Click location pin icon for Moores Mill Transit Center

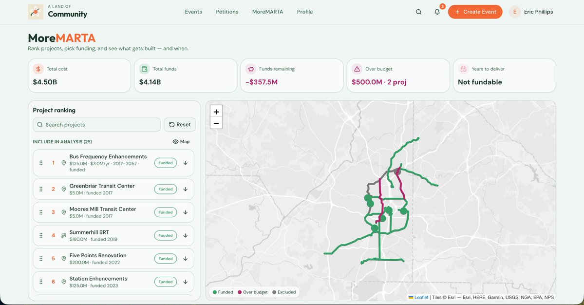point(64,212)
